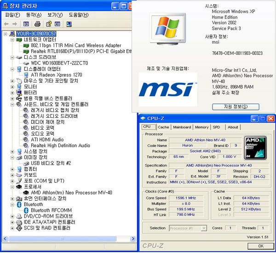Click the 키보드 keyboard category icon
The height and width of the screenshot is (253, 276).
pyautogui.click(x=19, y=175)
